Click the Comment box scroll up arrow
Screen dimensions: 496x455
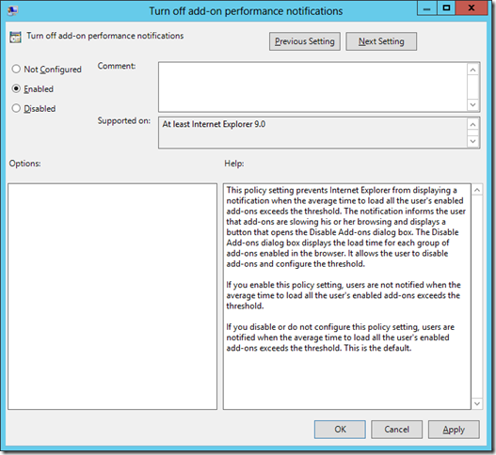click(x=472, y=70)
